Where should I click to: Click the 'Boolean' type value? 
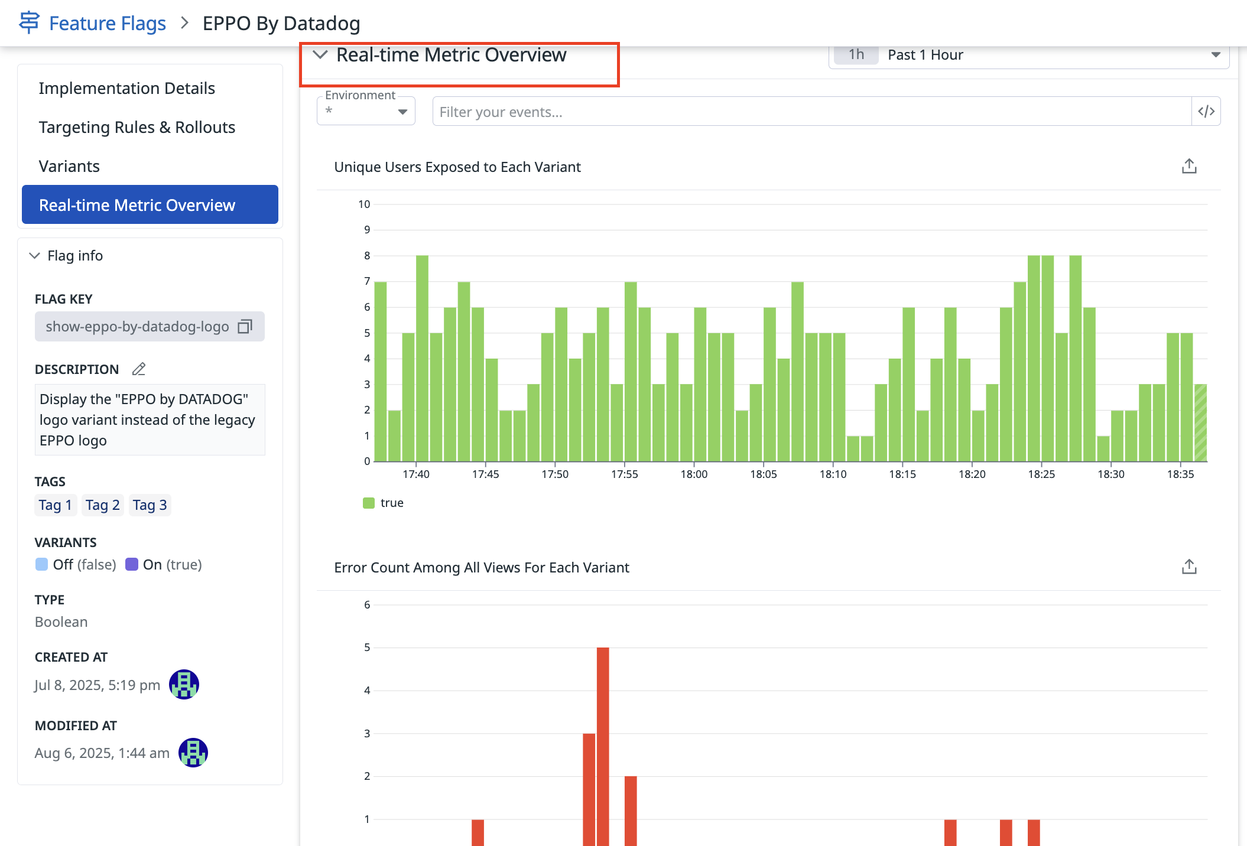tap(61, 622)
